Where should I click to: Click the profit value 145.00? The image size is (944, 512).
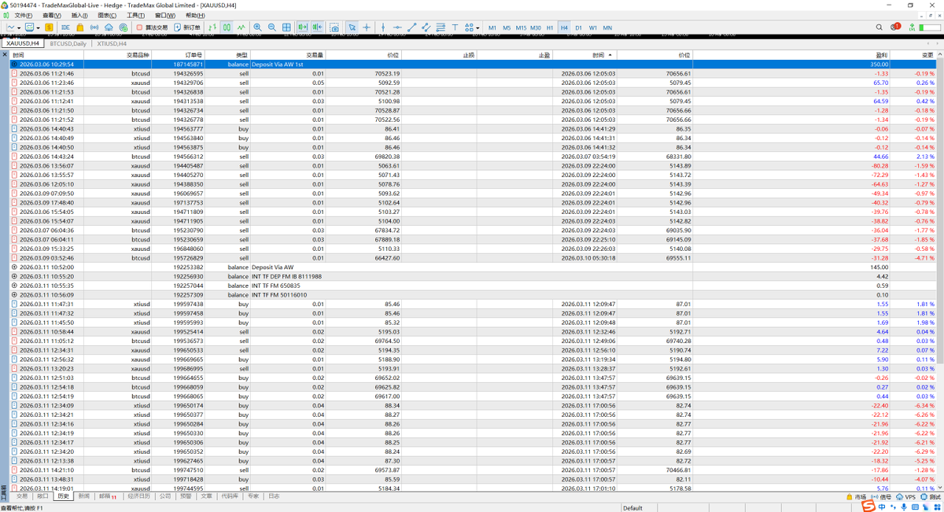coord(879,267)
